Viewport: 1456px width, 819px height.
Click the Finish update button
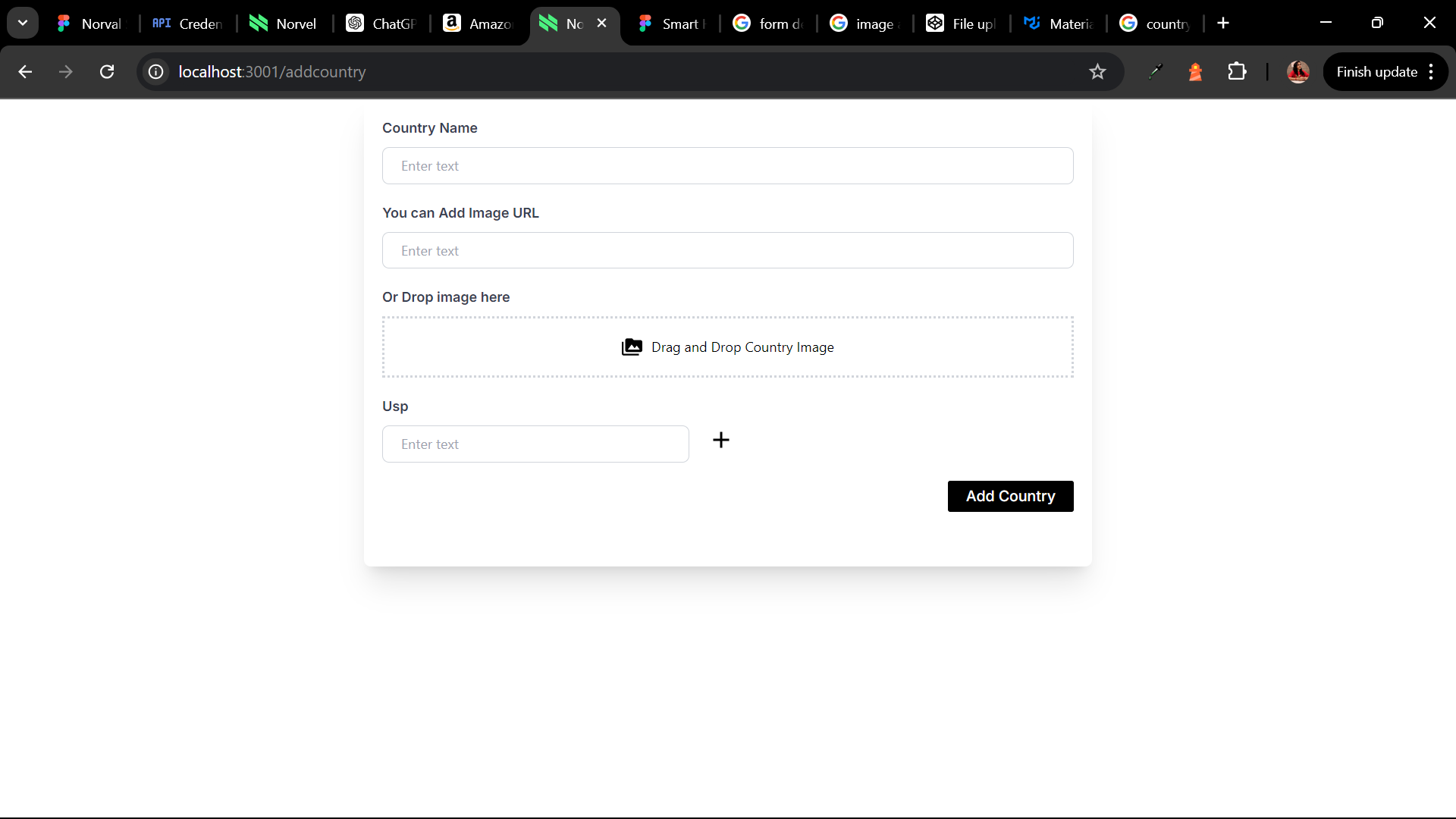tap(1376, 71)
